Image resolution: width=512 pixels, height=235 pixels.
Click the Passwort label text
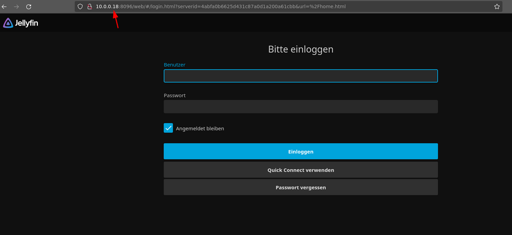pyautogui.click(x=175, y=96)
